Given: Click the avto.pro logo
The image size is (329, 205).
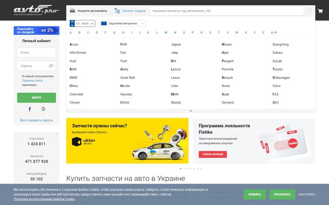Looking at the screenshot, I should [36, 10].
